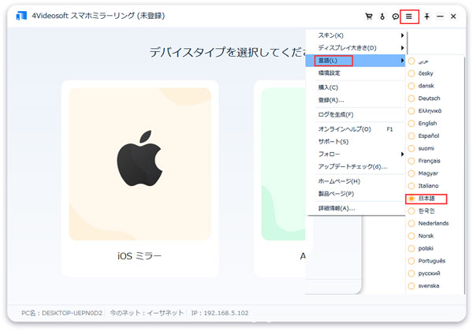Image resolution: width=473 pixels, height=331 pixels.
Task: Click the iOS ミラー label
Action: (x=140, y=256)
